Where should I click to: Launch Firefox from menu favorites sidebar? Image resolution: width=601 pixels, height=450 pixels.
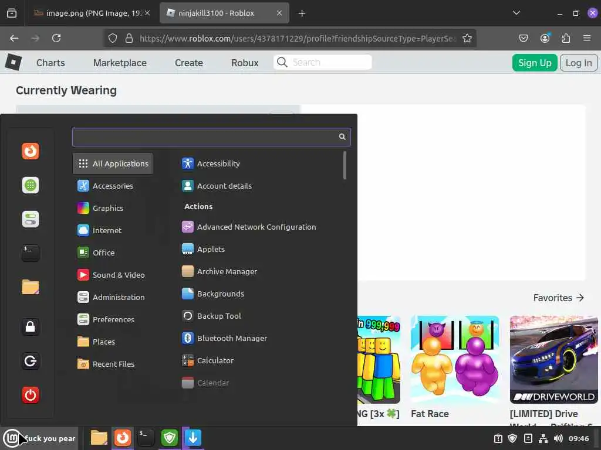pyautogui.click(x=31, y=151)
